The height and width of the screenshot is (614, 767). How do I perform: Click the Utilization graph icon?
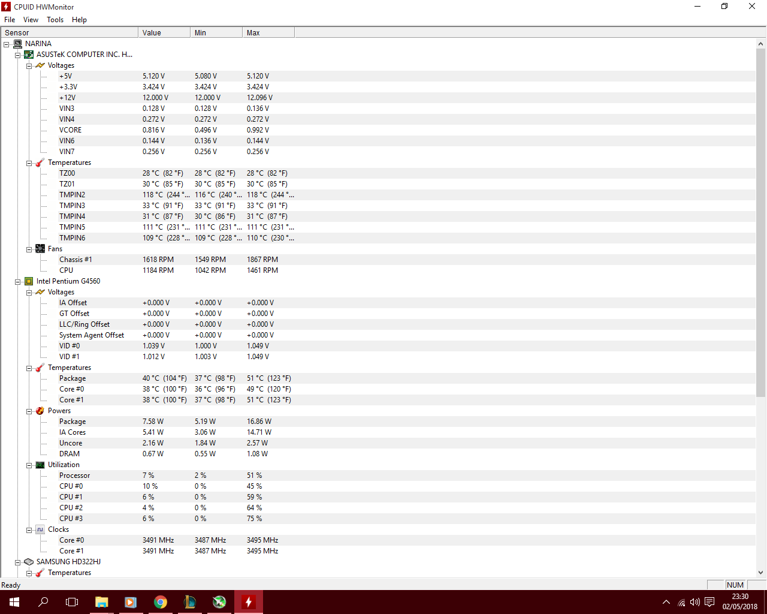point(40,465)
